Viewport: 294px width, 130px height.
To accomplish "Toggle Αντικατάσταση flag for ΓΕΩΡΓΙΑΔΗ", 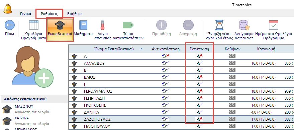I will click(166, 98).
